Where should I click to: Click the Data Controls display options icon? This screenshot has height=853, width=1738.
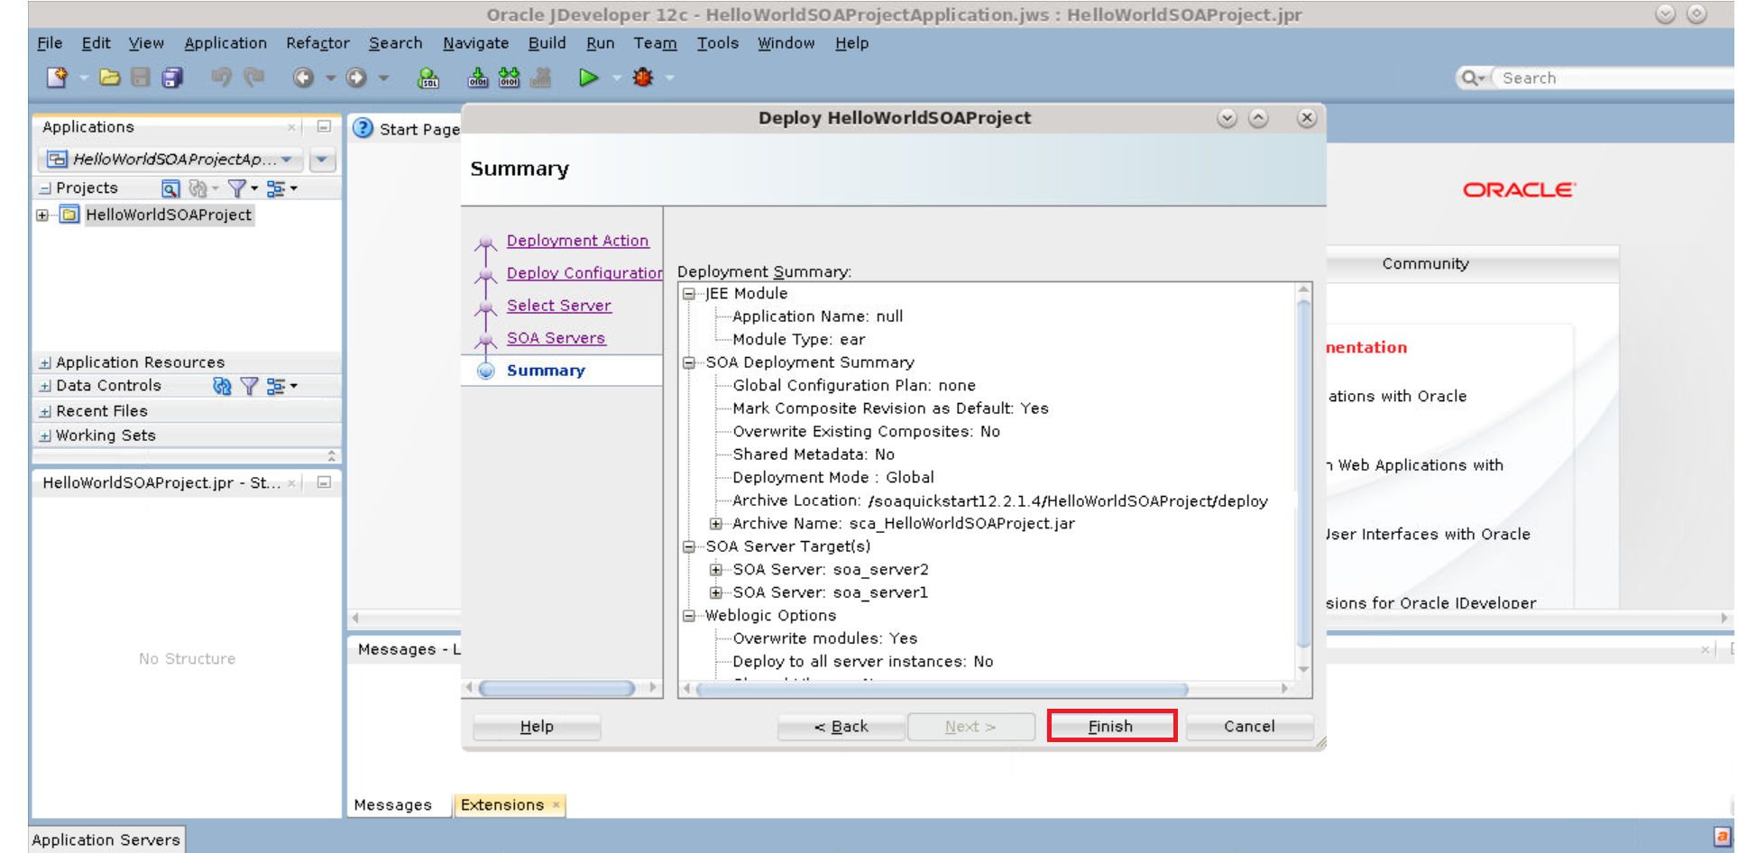(276, 386)
